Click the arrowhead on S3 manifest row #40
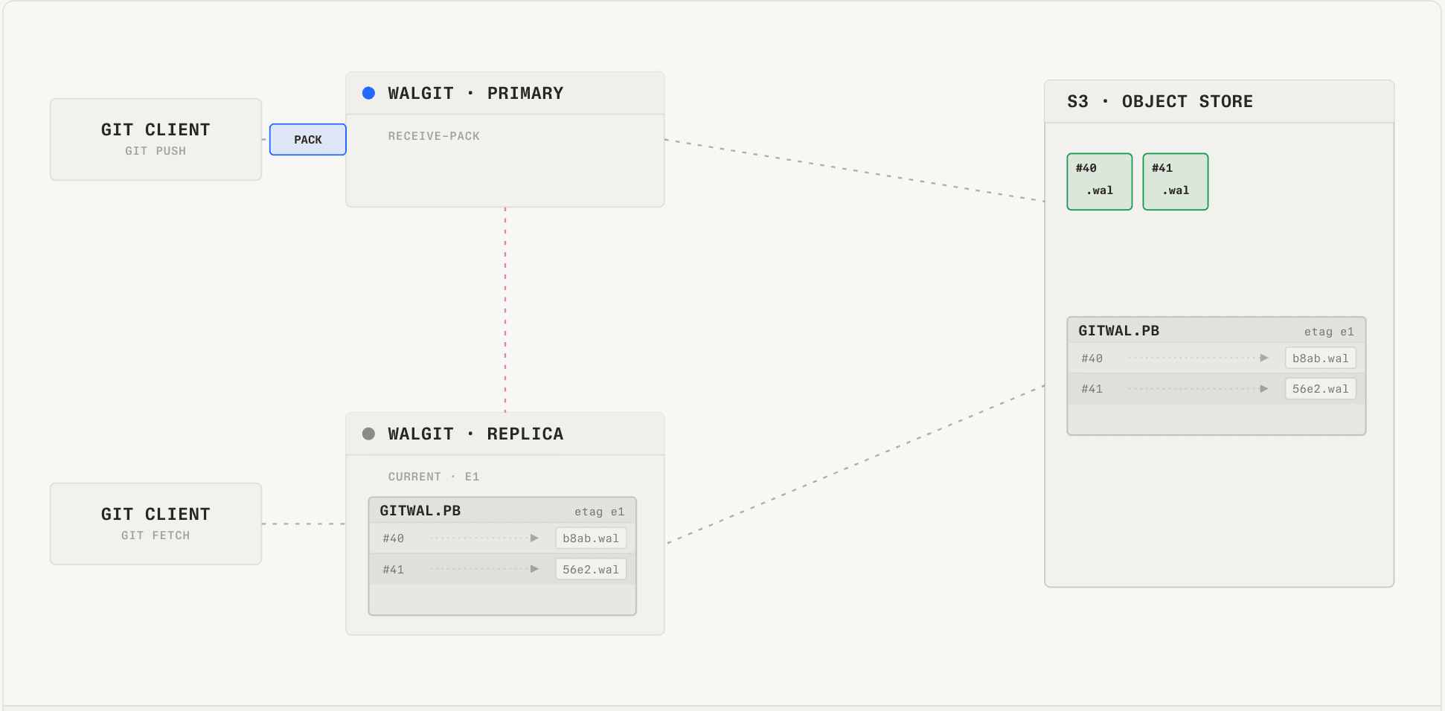This screenshot has width=1445, height=711. [1264, 358]
